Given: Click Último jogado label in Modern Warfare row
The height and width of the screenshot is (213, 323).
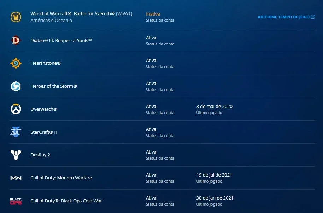Looking at the screenshot, I should (x=209, y=181).
